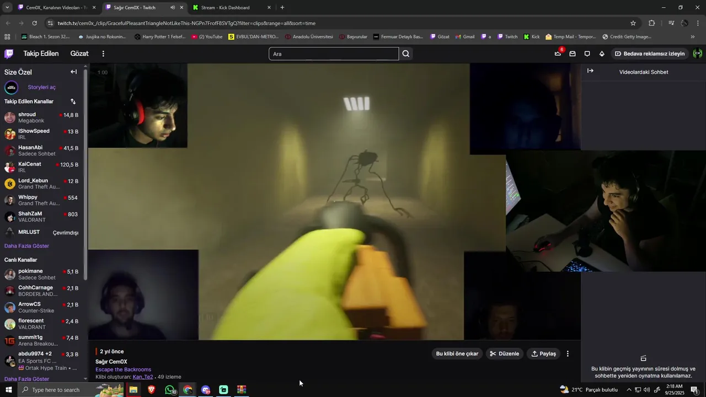Open the YouTube bookmark
The image size is (706, 397).
(207, 37)
